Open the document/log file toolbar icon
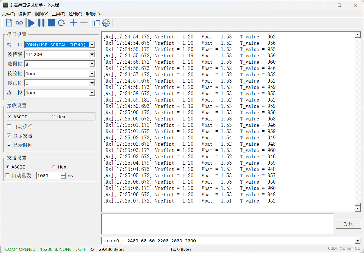The image size is (364, 253). 9,23
